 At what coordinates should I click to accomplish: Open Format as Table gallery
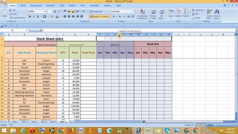tap(153, 14)
